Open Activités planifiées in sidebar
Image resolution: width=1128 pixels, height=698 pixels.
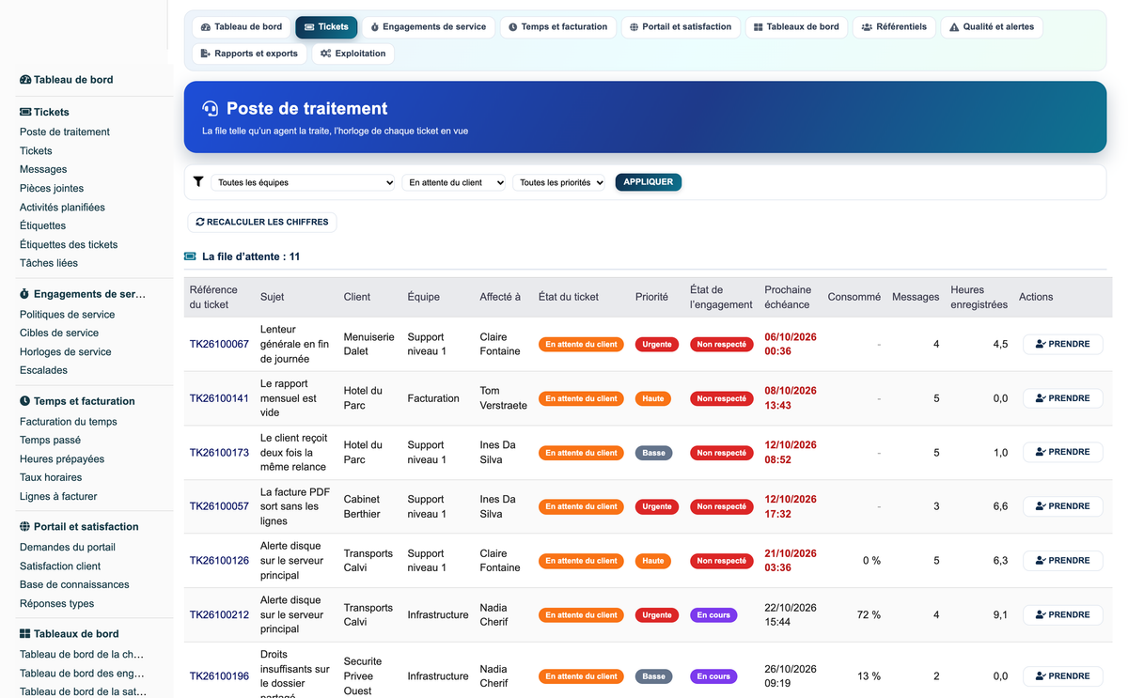click(62, 208)
